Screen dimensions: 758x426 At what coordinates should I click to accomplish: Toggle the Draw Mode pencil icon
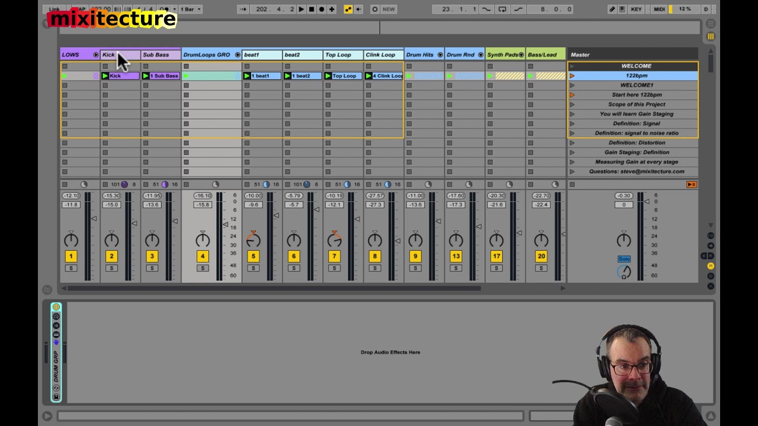pos(612,9)
